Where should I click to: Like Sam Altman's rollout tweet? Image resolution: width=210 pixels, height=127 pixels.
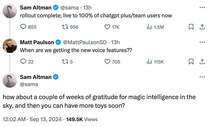108,27
